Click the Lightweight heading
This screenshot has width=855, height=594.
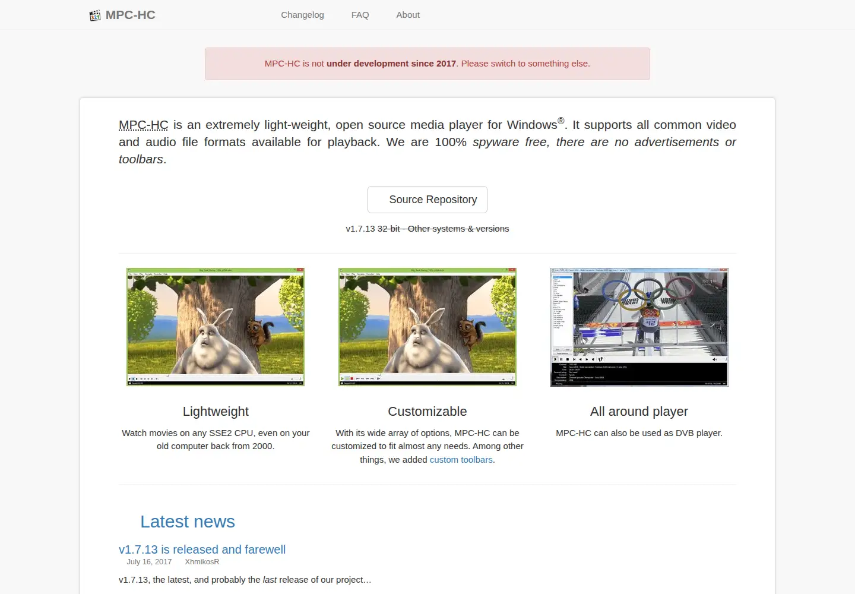click(x=216, y=412)
